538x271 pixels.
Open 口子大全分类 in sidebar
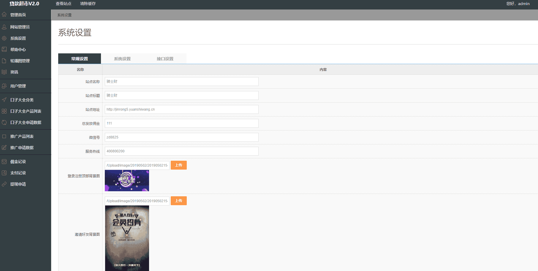[22, 100]
